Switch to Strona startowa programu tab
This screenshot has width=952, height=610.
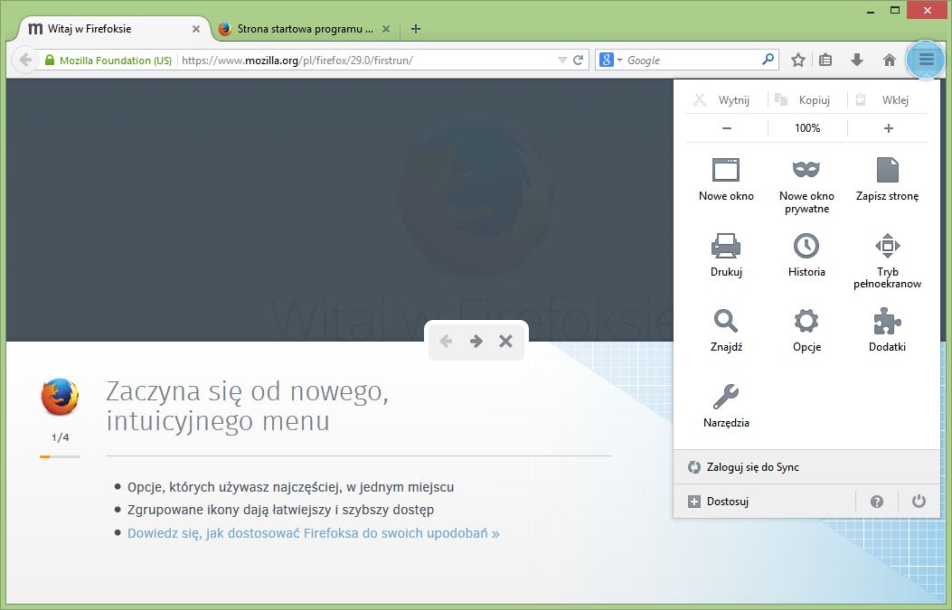pyautogui.click(x=305, y=29)
